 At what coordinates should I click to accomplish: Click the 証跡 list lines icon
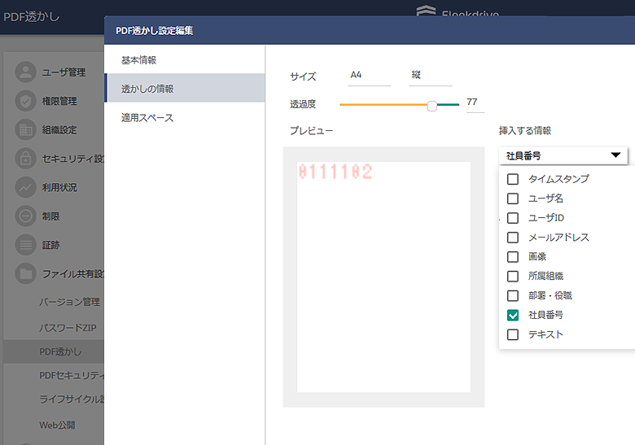tap(25, 245)
